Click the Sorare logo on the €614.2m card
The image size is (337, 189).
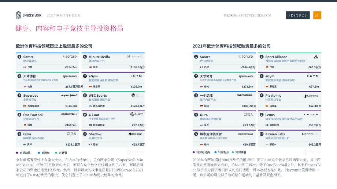70,57
